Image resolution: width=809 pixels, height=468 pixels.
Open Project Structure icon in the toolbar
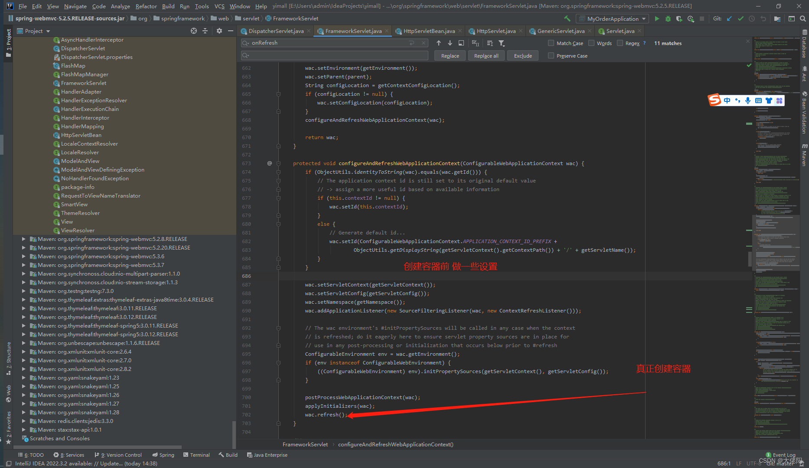coord(777,19)
